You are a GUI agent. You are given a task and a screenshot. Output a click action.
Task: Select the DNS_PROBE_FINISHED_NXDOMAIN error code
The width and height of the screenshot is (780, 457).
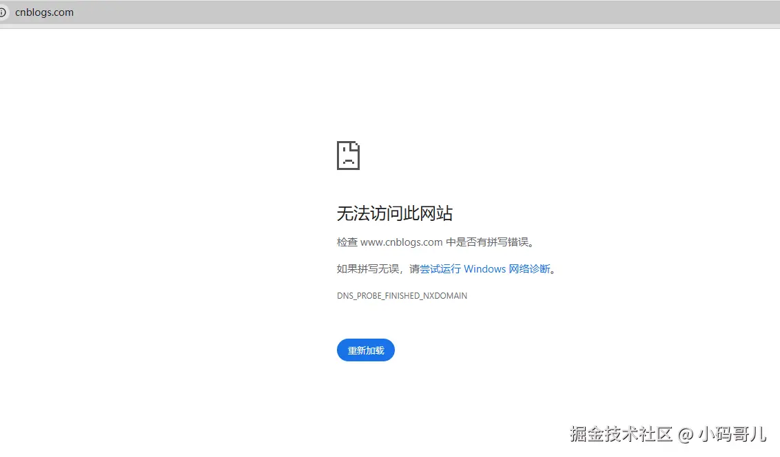[402, 295]
